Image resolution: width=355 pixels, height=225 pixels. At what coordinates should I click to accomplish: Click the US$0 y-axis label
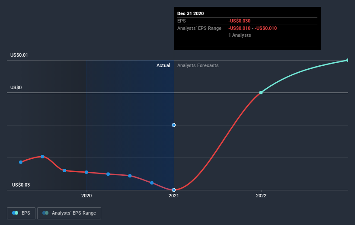16,87
